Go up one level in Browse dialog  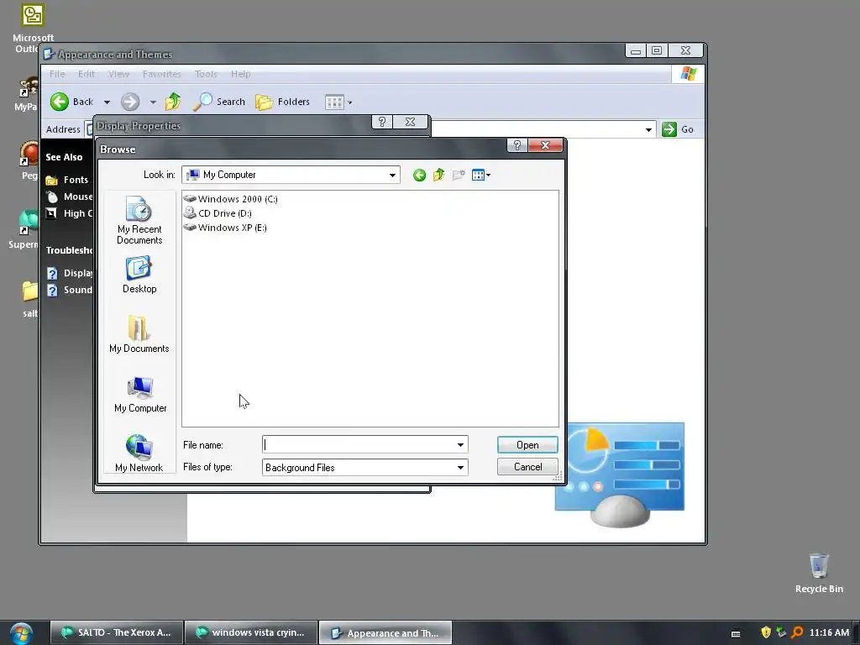438,175
